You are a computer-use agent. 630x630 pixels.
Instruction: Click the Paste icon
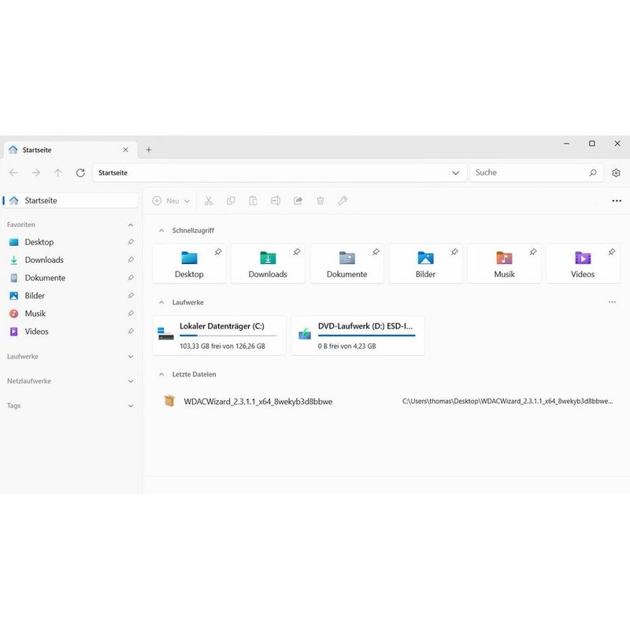click(252, 201)
